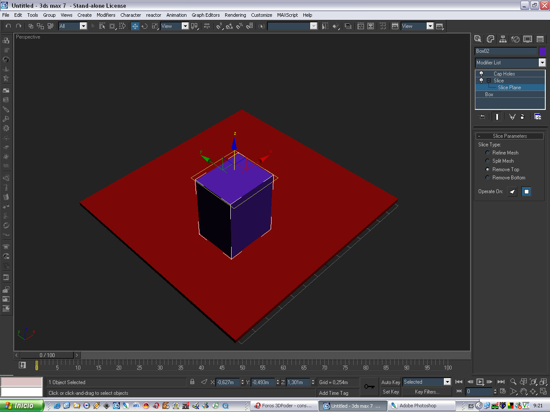Open Configure Modifier Sets icon
The width and height of the screenshot is (550, 412).
[x=538, y=116]
